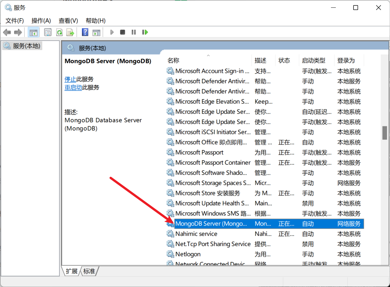This screenshot has width=390, height=287.
Task: Click 正在... status in Microsoft Office row
Action: click(286, 142)
